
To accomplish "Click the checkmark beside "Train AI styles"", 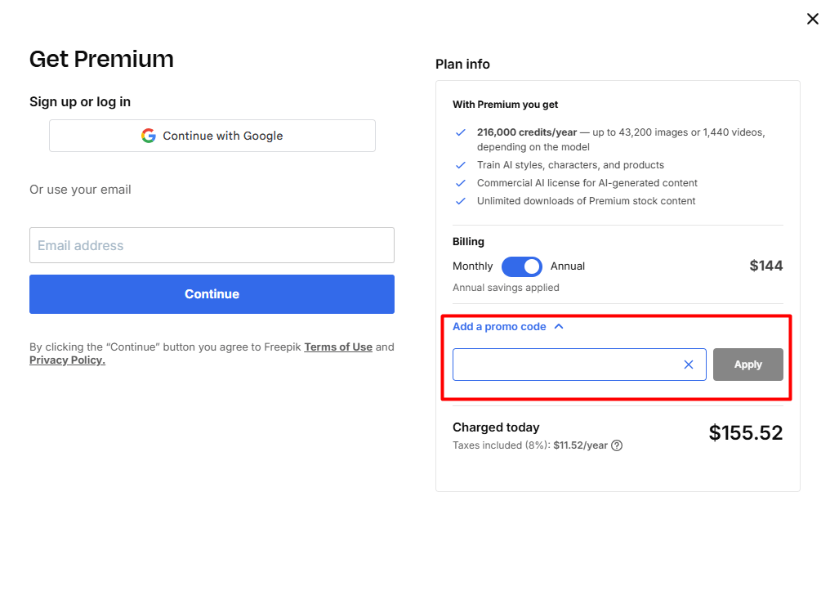I will [x=459, y=164].
